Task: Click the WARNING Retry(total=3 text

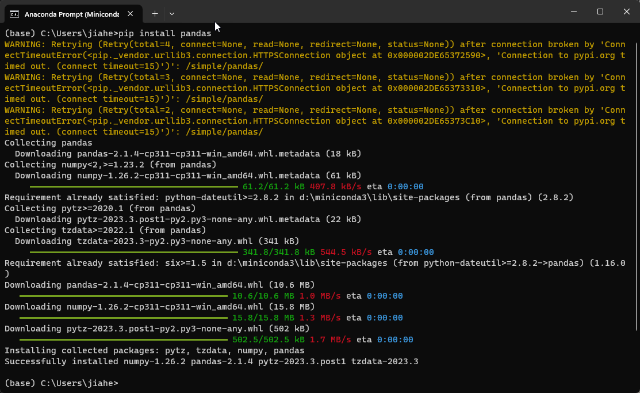Action: point(315,88)
